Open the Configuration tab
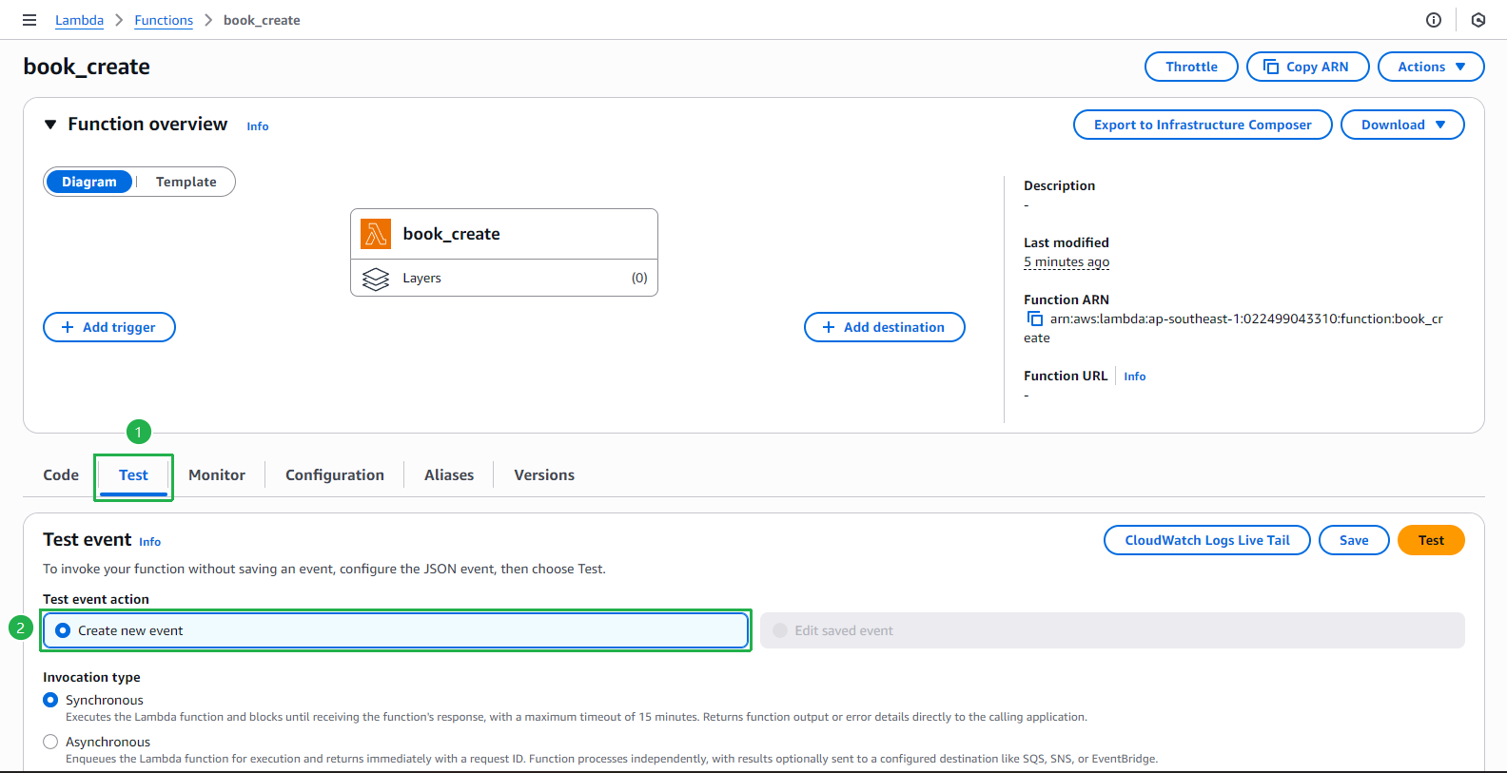The image size is (1507, 773). (x=335, y=474)
